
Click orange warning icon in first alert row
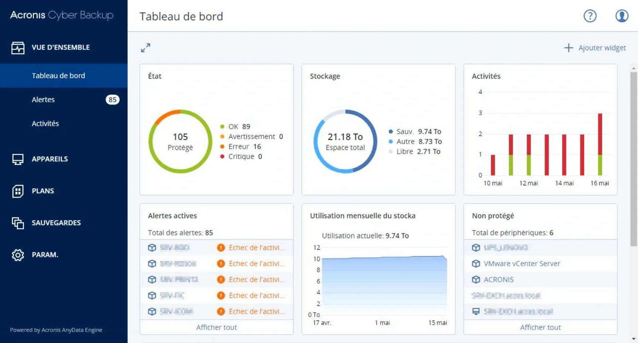click(x=221, y=248)
